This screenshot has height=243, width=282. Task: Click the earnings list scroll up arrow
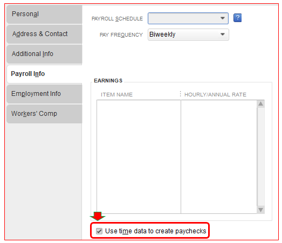pos(260,103)
